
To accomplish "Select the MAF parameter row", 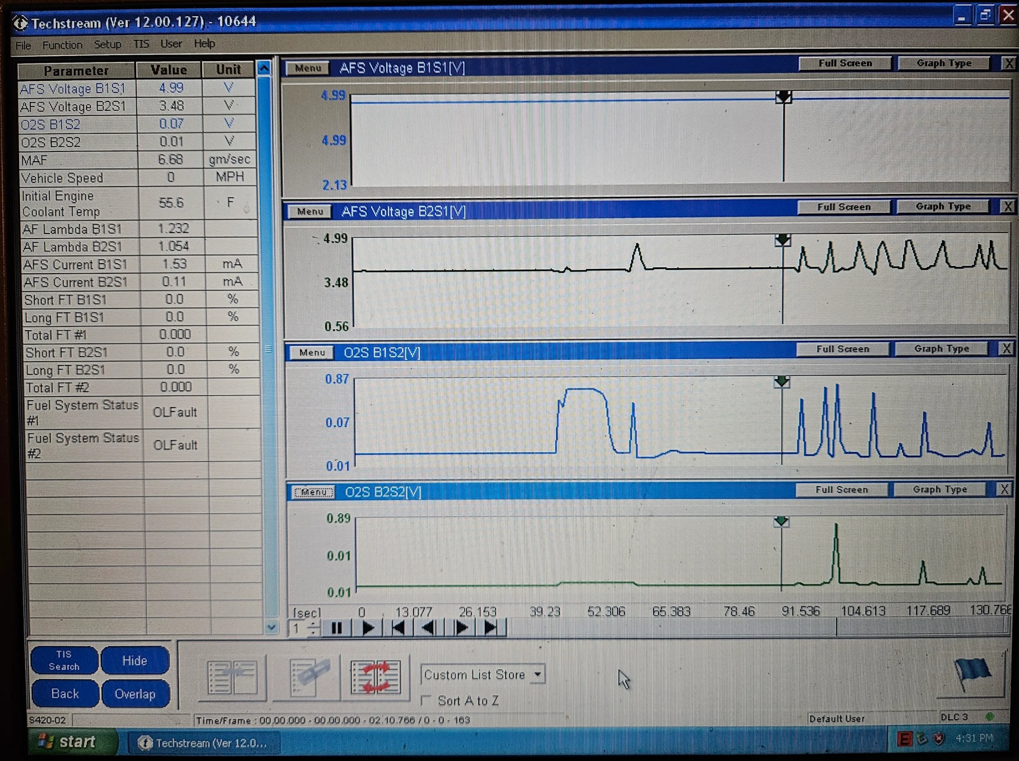I will 138,160.
